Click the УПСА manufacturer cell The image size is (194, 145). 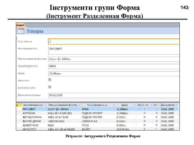[85, 125]
